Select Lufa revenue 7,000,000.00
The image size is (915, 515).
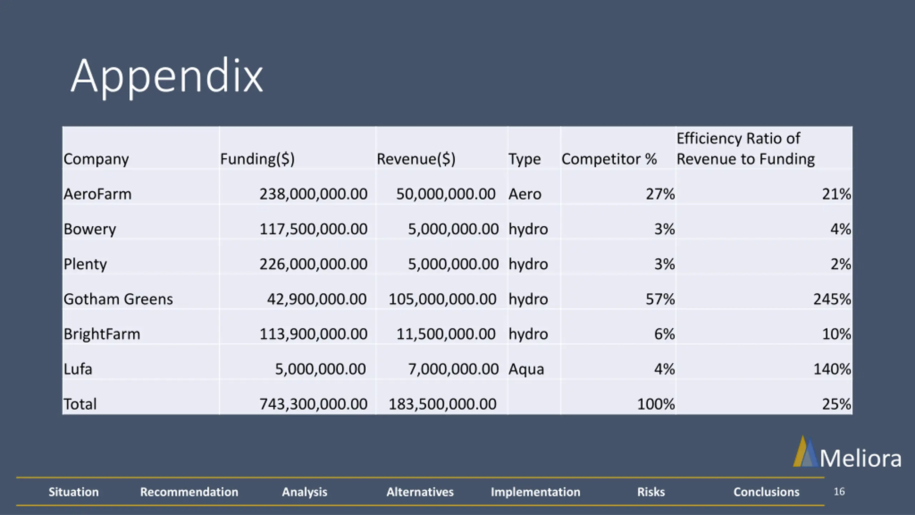(453, 369)
